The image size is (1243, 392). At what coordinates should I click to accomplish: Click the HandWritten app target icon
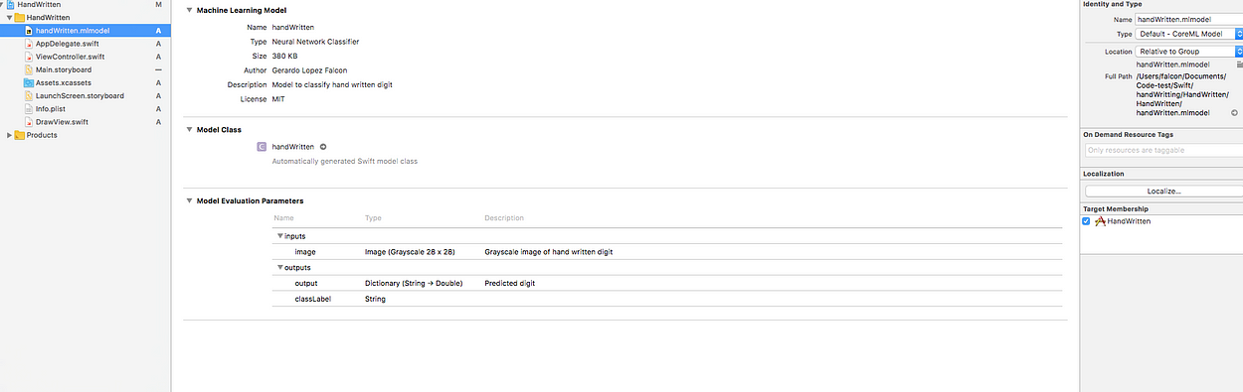click(x=1100, y=221)
